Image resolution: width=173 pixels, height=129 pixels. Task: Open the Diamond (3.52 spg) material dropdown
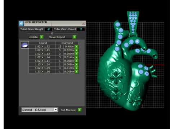click(x=56, y=110)
